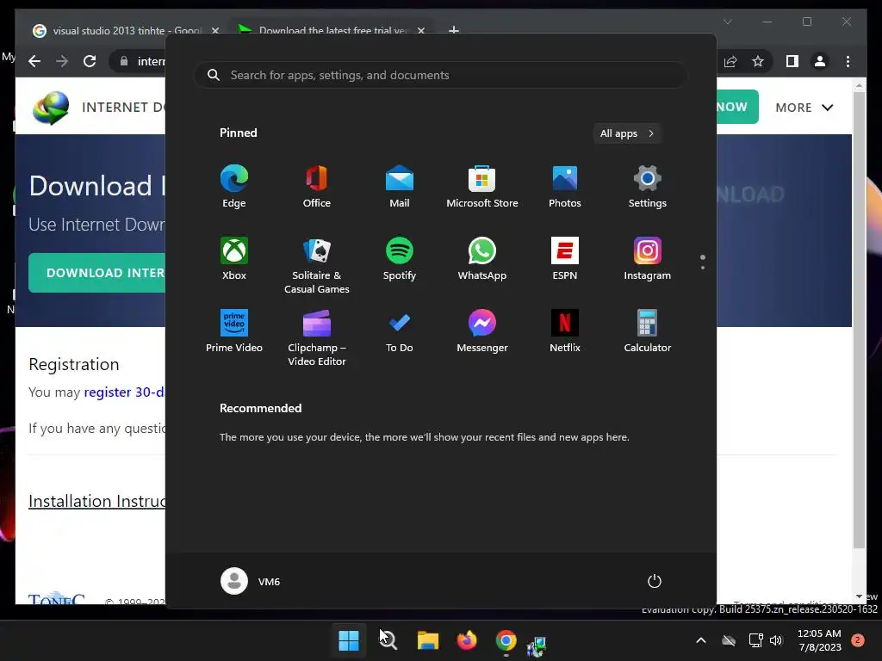Go back in Chrome
This screenshot has width=882, height=661.
tap(34, 61)
